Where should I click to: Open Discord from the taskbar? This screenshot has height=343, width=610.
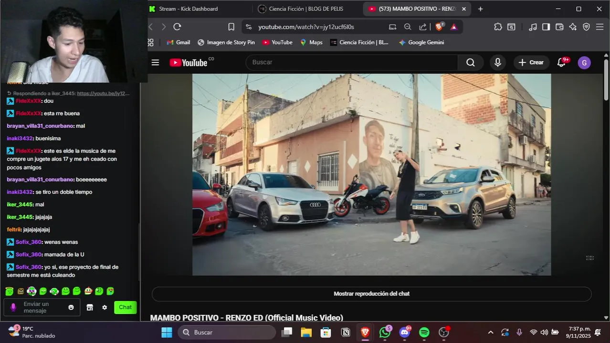tap(405, 332)
